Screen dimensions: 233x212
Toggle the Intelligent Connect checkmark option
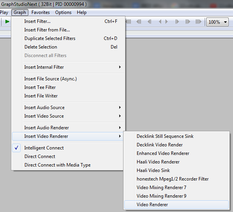coord(44,148)
